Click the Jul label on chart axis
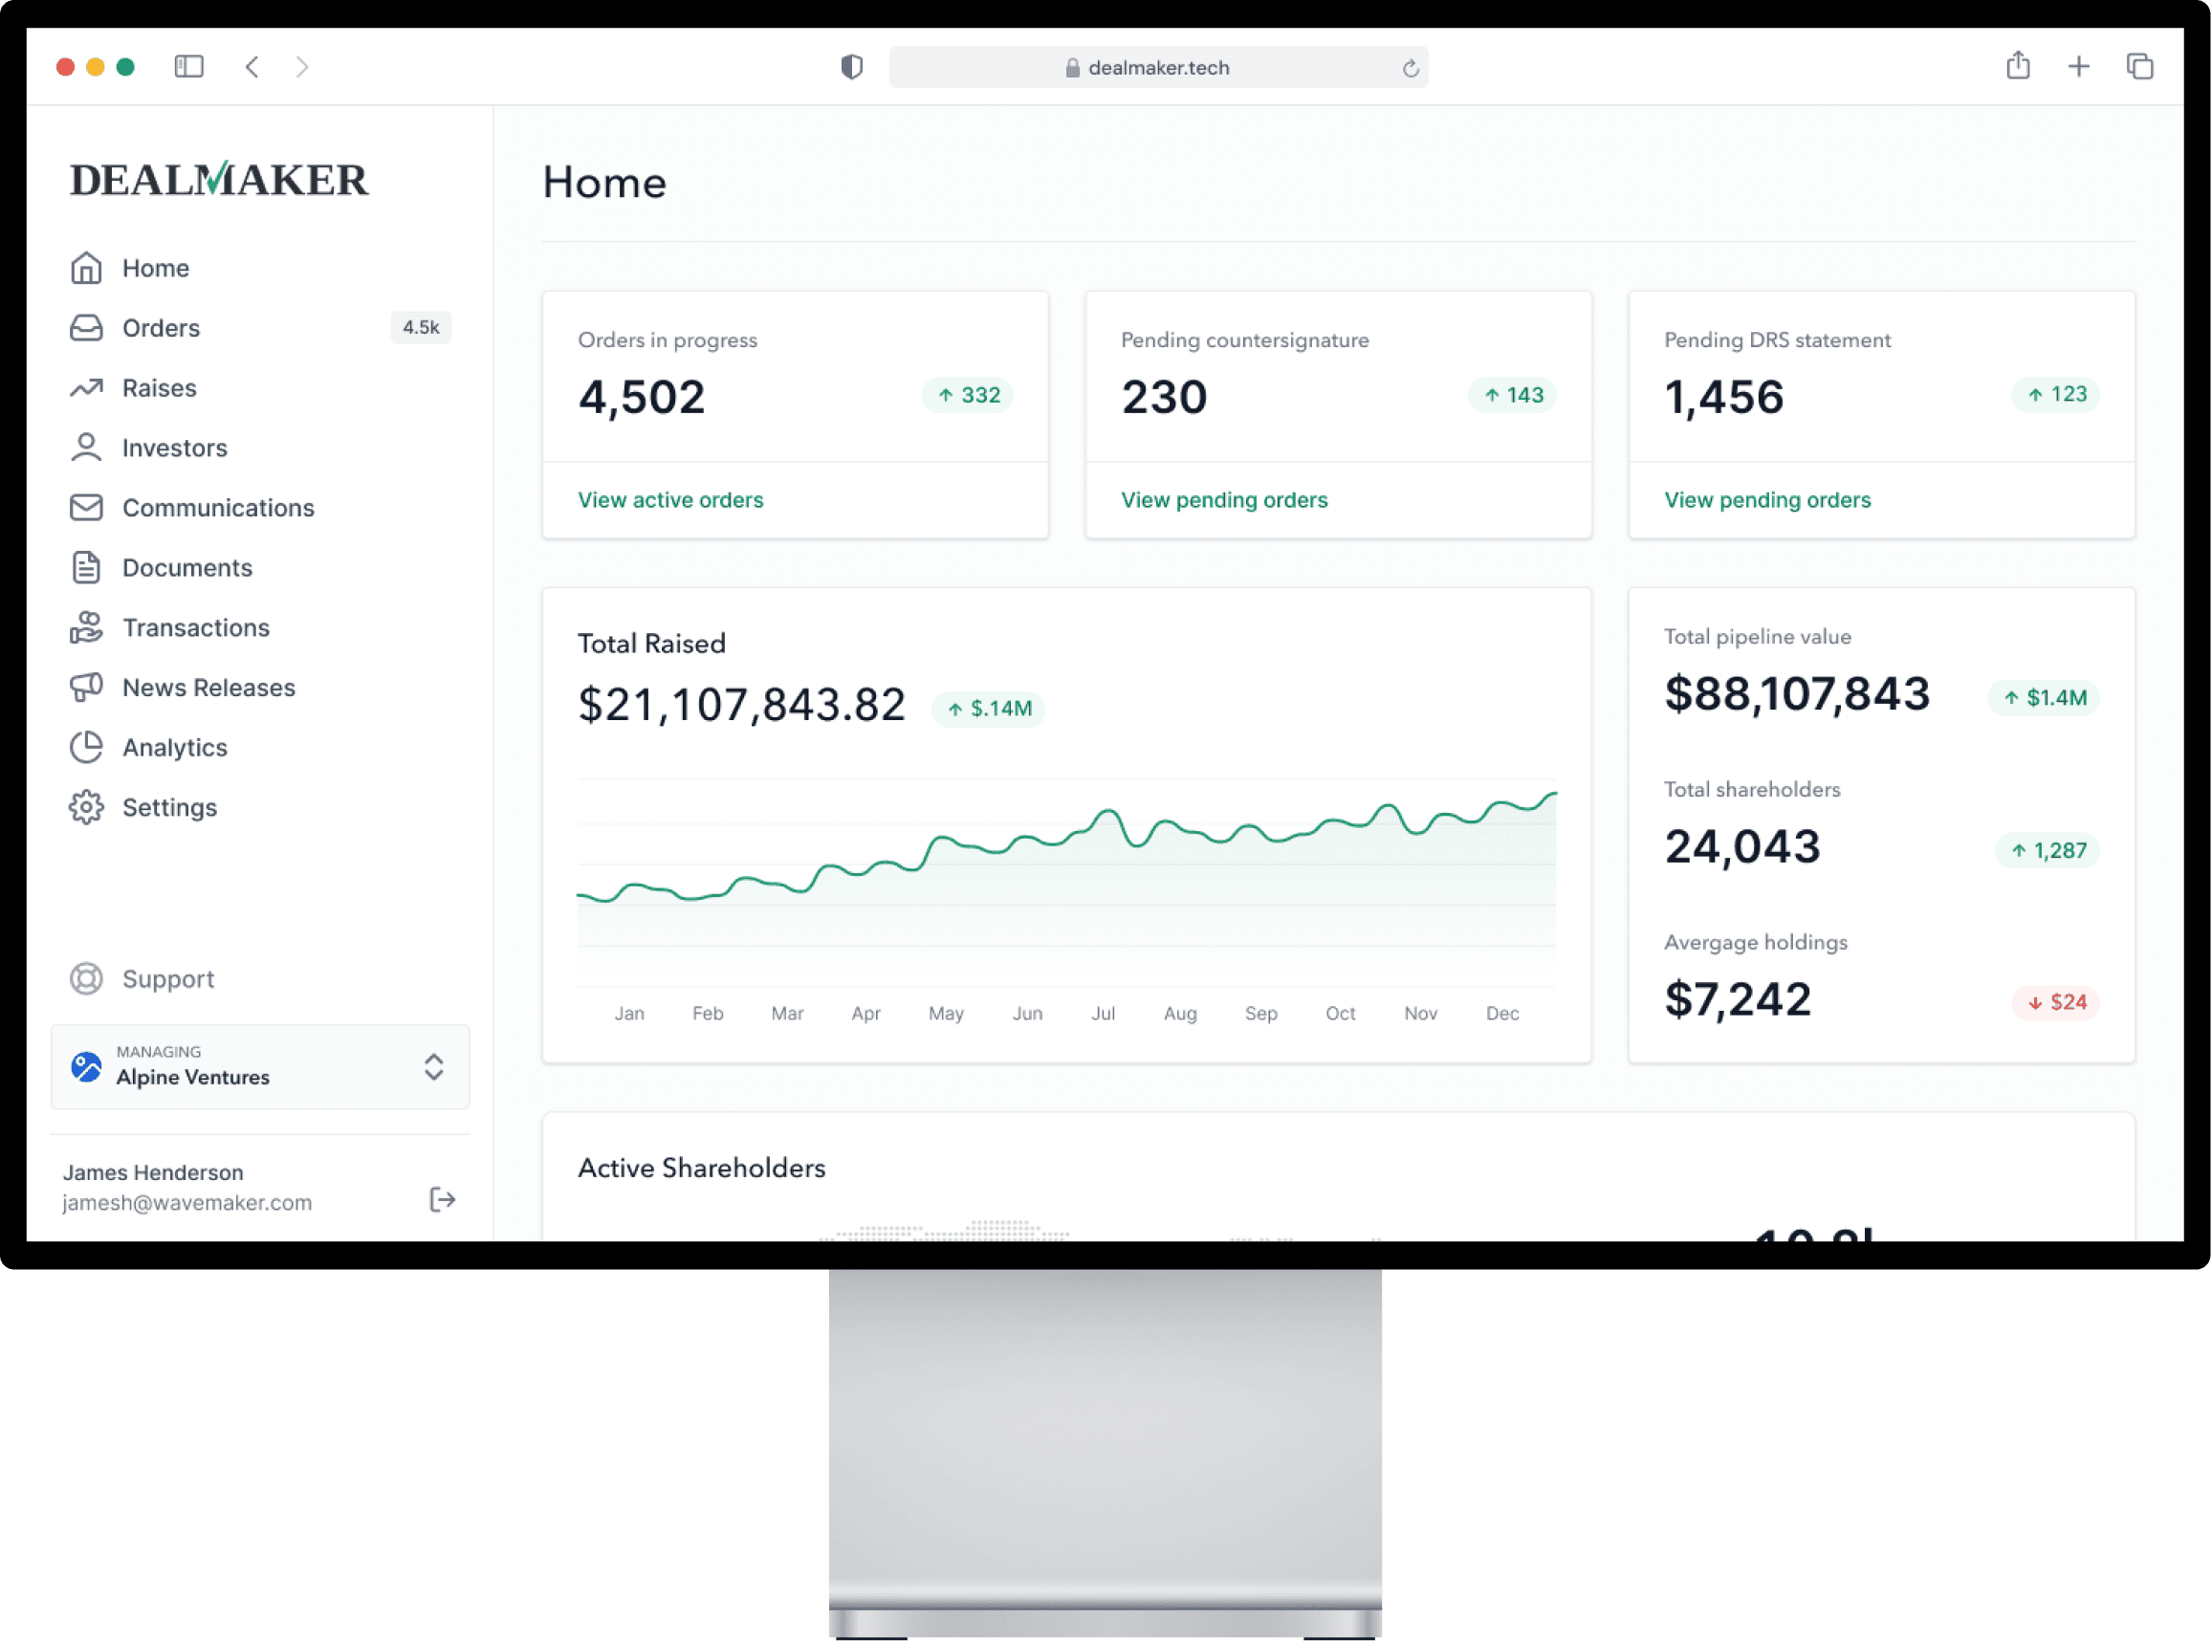2211x1641 pixels. tap(1104, 1014)
